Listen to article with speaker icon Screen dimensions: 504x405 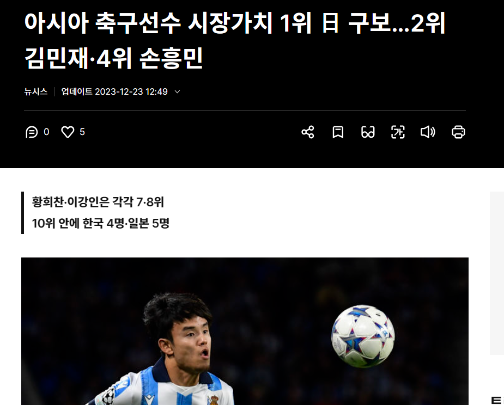pyautogui.click(x=428, y=132)
